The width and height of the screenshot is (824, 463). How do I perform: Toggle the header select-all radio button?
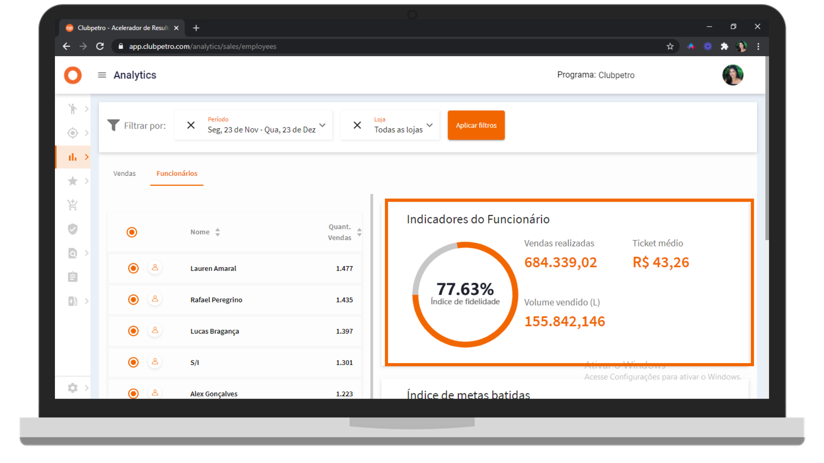pos(132,232)
